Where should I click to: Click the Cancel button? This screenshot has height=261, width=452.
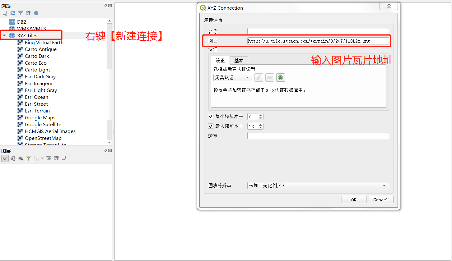(x=381, y=200)
